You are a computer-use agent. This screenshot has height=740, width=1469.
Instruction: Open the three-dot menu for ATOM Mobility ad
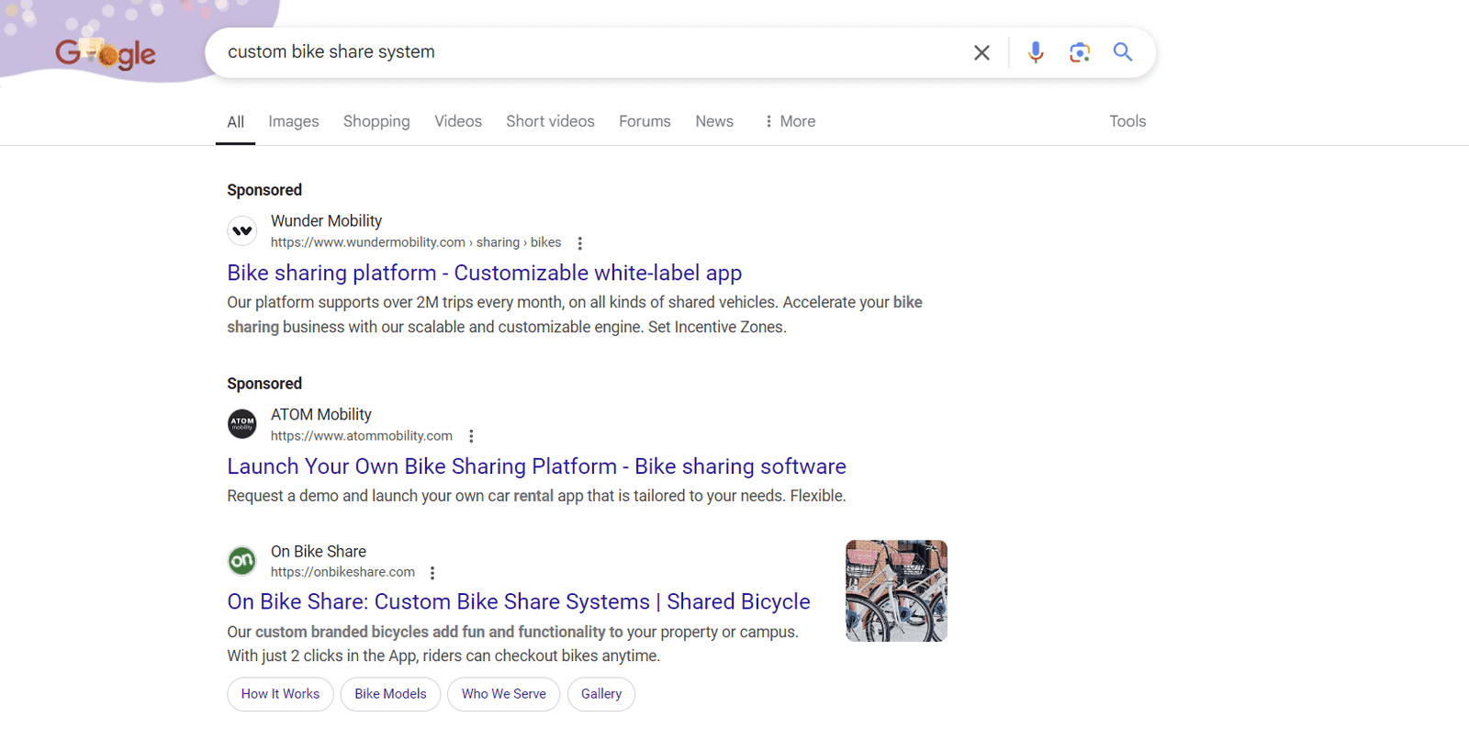click(471, 436)
